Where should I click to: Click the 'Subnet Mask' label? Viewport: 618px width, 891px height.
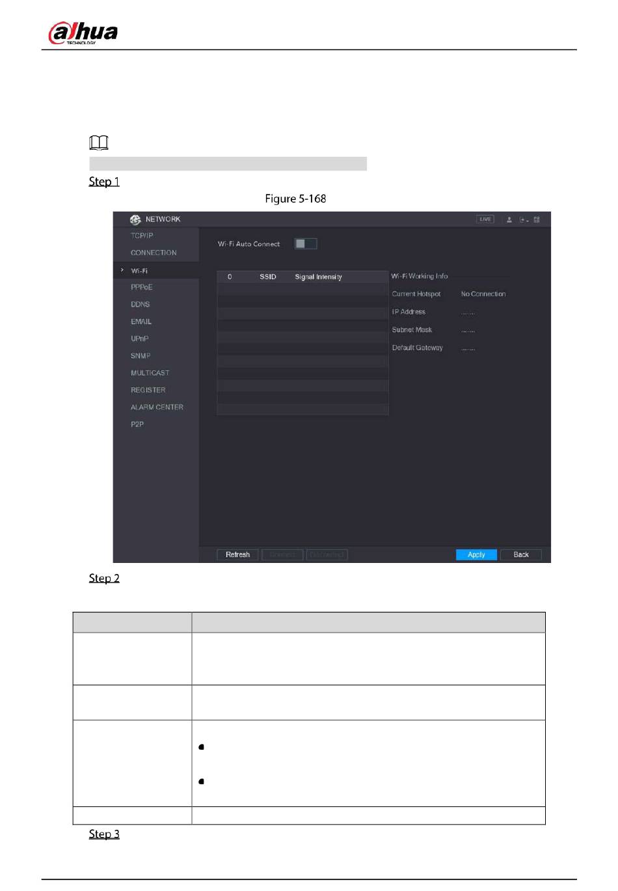(412, 330)
